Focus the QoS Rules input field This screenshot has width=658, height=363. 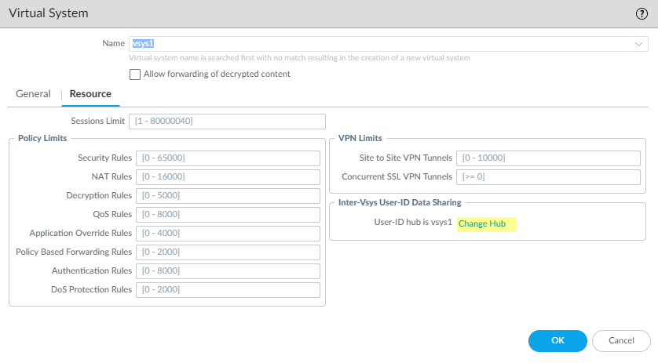pos(228,215)
